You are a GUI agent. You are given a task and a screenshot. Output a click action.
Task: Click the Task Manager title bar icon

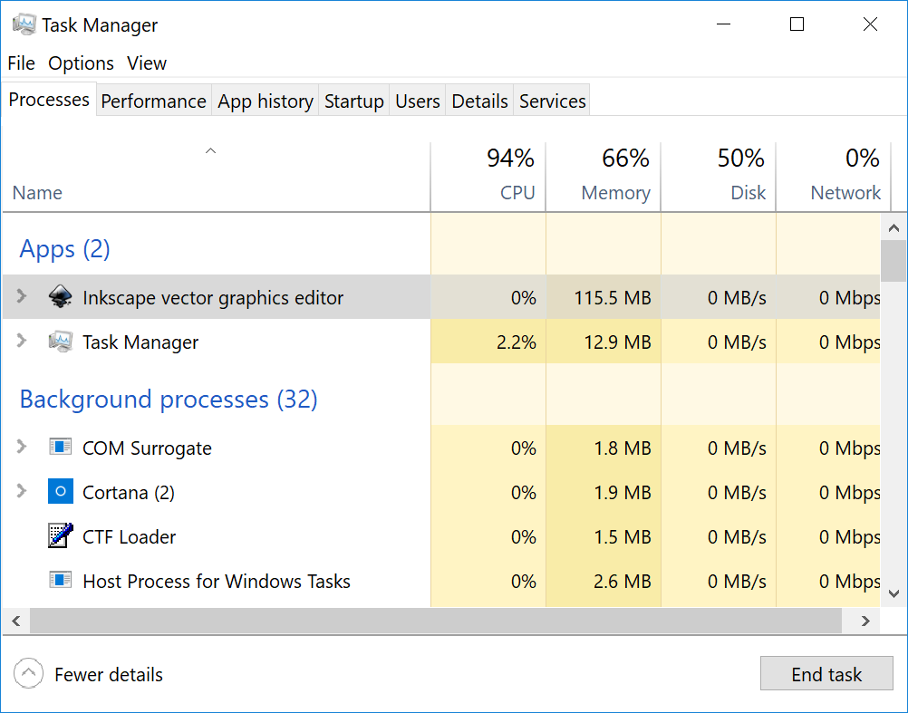(24, 24)
